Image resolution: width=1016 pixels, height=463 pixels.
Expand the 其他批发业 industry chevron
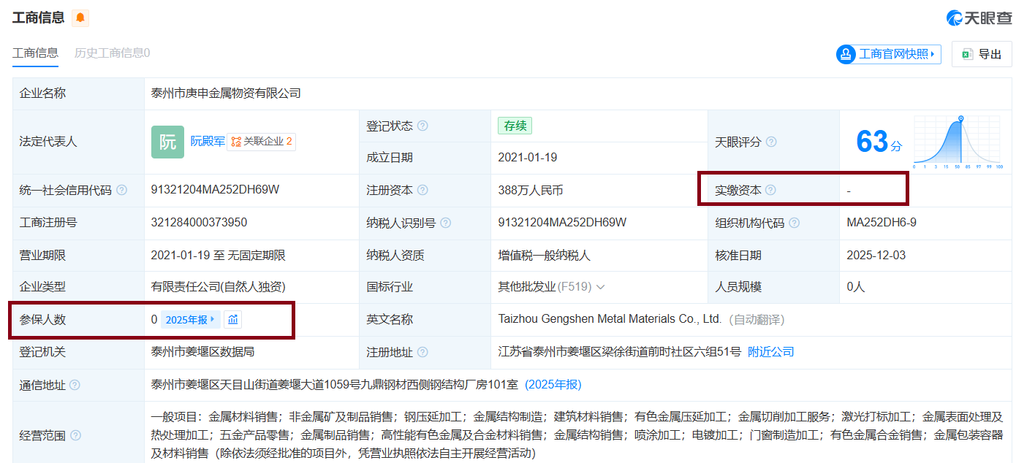[601, 287]
